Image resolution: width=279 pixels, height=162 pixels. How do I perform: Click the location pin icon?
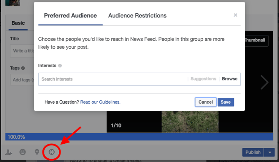37,152
